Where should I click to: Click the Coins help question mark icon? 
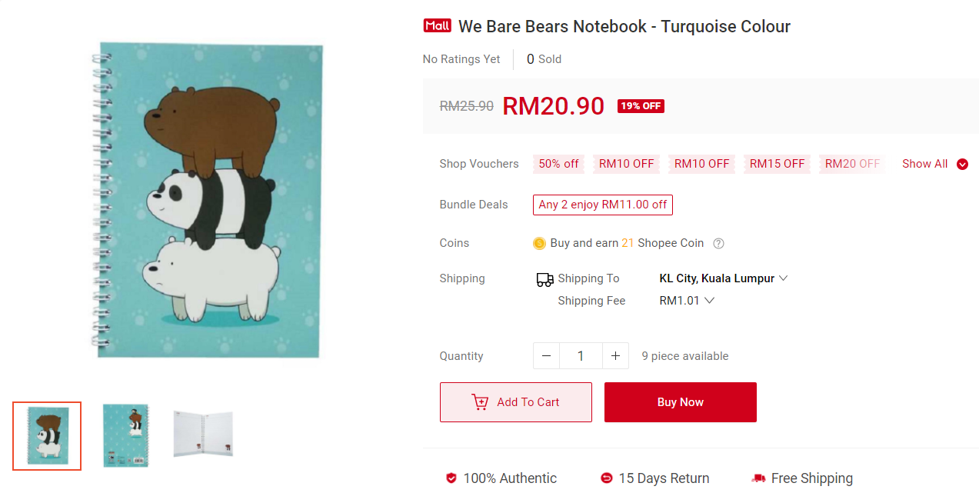click(x=718, y=244)
